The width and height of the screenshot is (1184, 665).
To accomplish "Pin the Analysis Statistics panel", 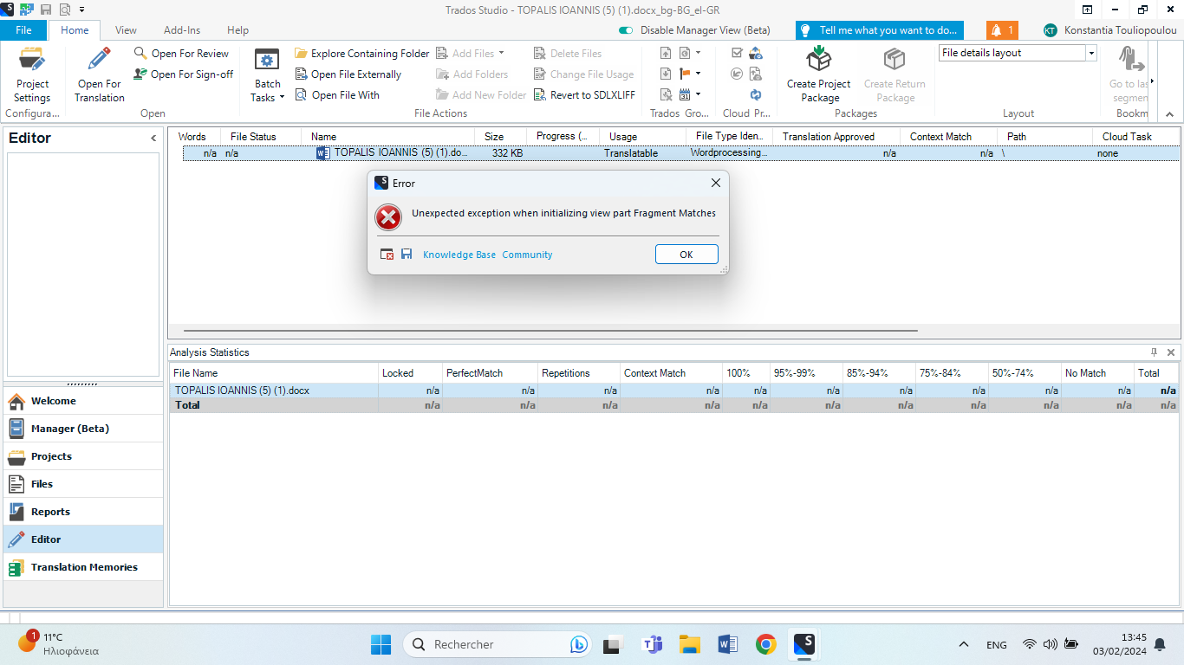I will click(x=1154, y=352).
